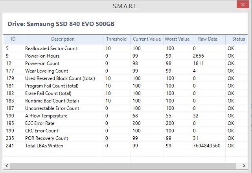Screen dimensions: 252x173
Task: Click ID cell 5
Action: point(7,48)
